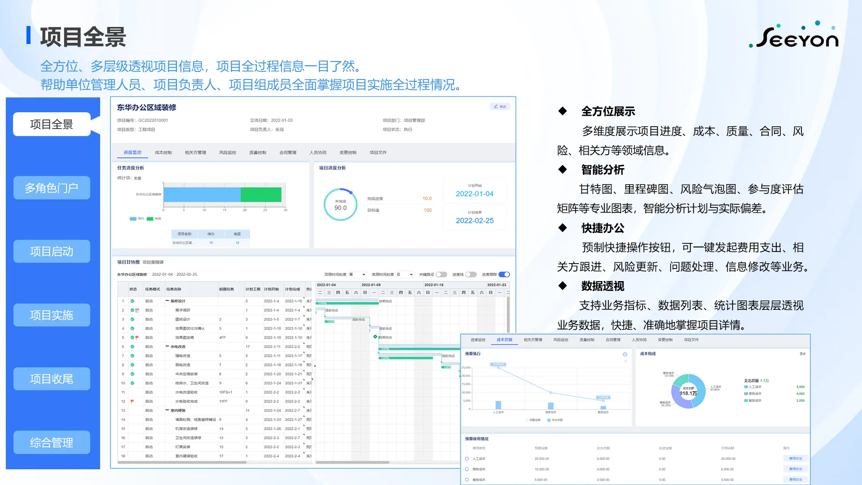This screenshot has width=862, height=485.
Task: Click the task table horizontal scrollbar
Action: click(x=183, y=462)
